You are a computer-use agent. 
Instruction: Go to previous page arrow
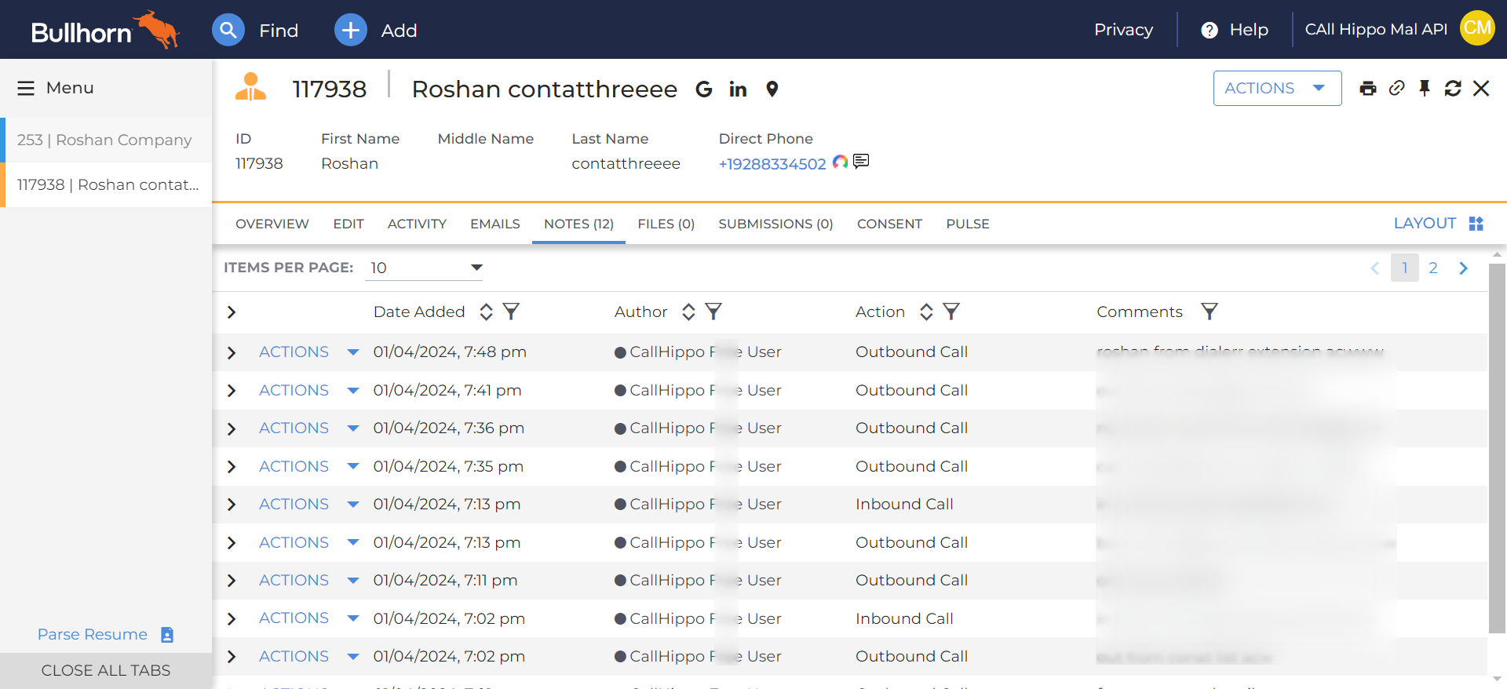pos(1375,268)
